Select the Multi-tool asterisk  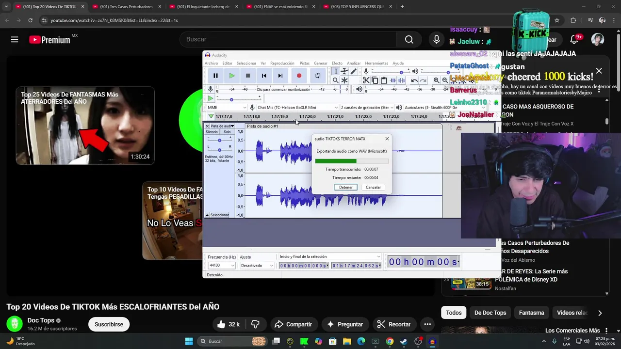tap(344, 80)
